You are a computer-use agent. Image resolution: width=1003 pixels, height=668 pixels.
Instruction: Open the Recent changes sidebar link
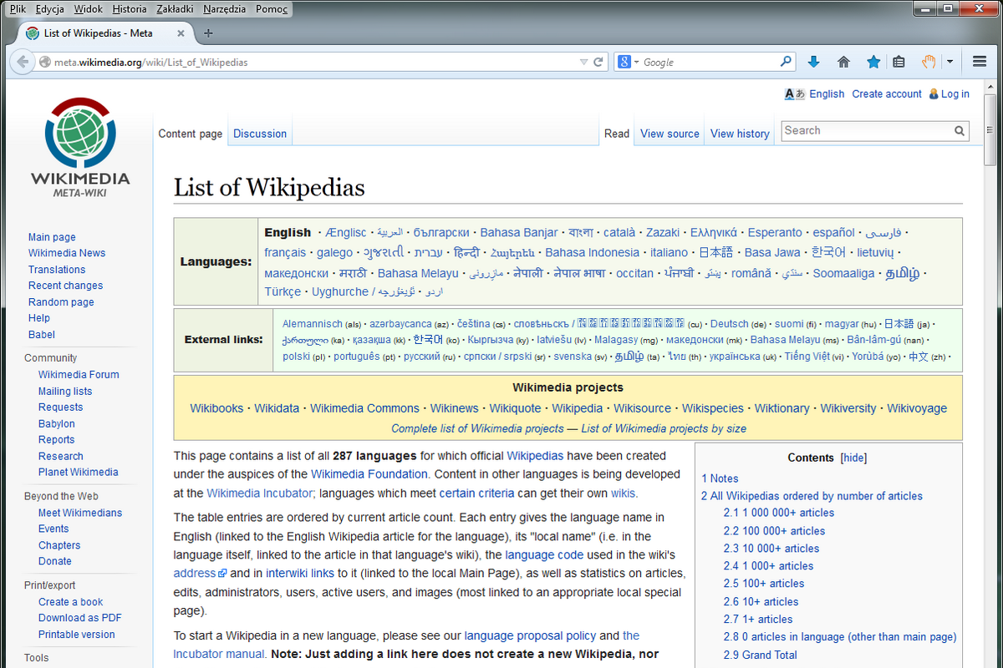pos(65,286)
